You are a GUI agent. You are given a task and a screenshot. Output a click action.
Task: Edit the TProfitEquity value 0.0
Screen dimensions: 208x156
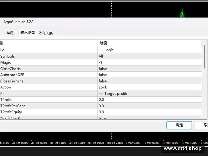click(x=149, y=112)
